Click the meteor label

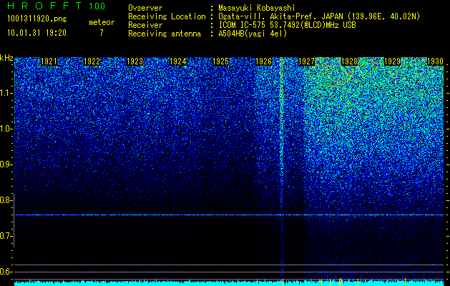coord(102,22)
